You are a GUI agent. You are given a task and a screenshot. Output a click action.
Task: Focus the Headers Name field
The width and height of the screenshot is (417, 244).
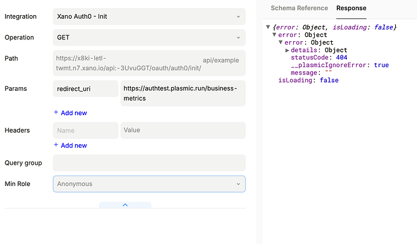[x=85, y=130]
